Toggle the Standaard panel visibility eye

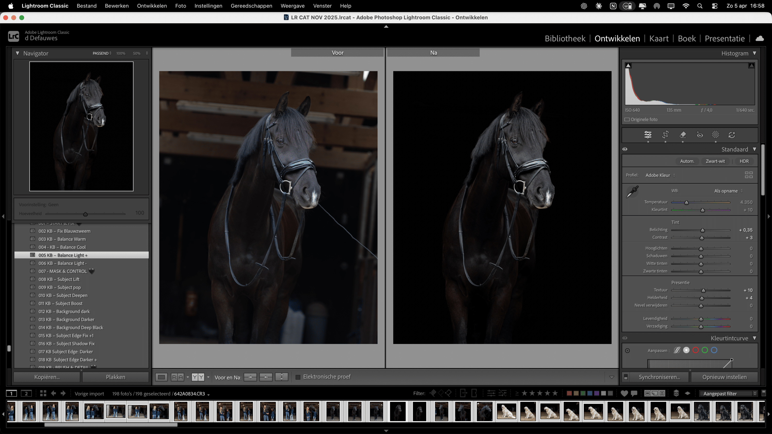[625, 149]
